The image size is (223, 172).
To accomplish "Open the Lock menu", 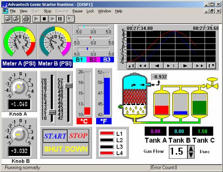I will tap(90, 11).
